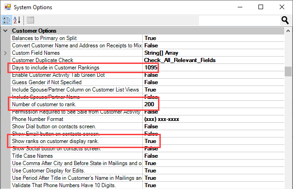Viewport: 293px width, 189px height.
Task: Click the search text box
Action: [x=239, y=20]
